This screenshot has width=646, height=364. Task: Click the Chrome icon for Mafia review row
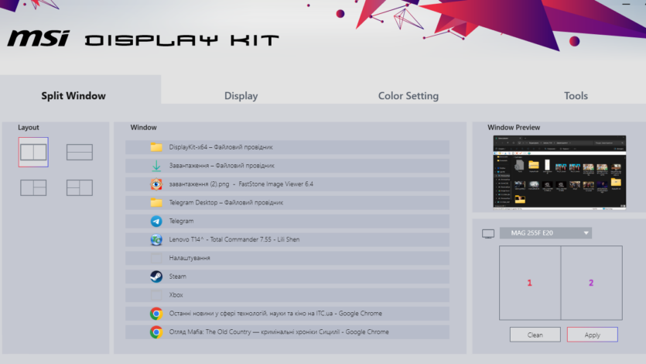click(156, 331)
